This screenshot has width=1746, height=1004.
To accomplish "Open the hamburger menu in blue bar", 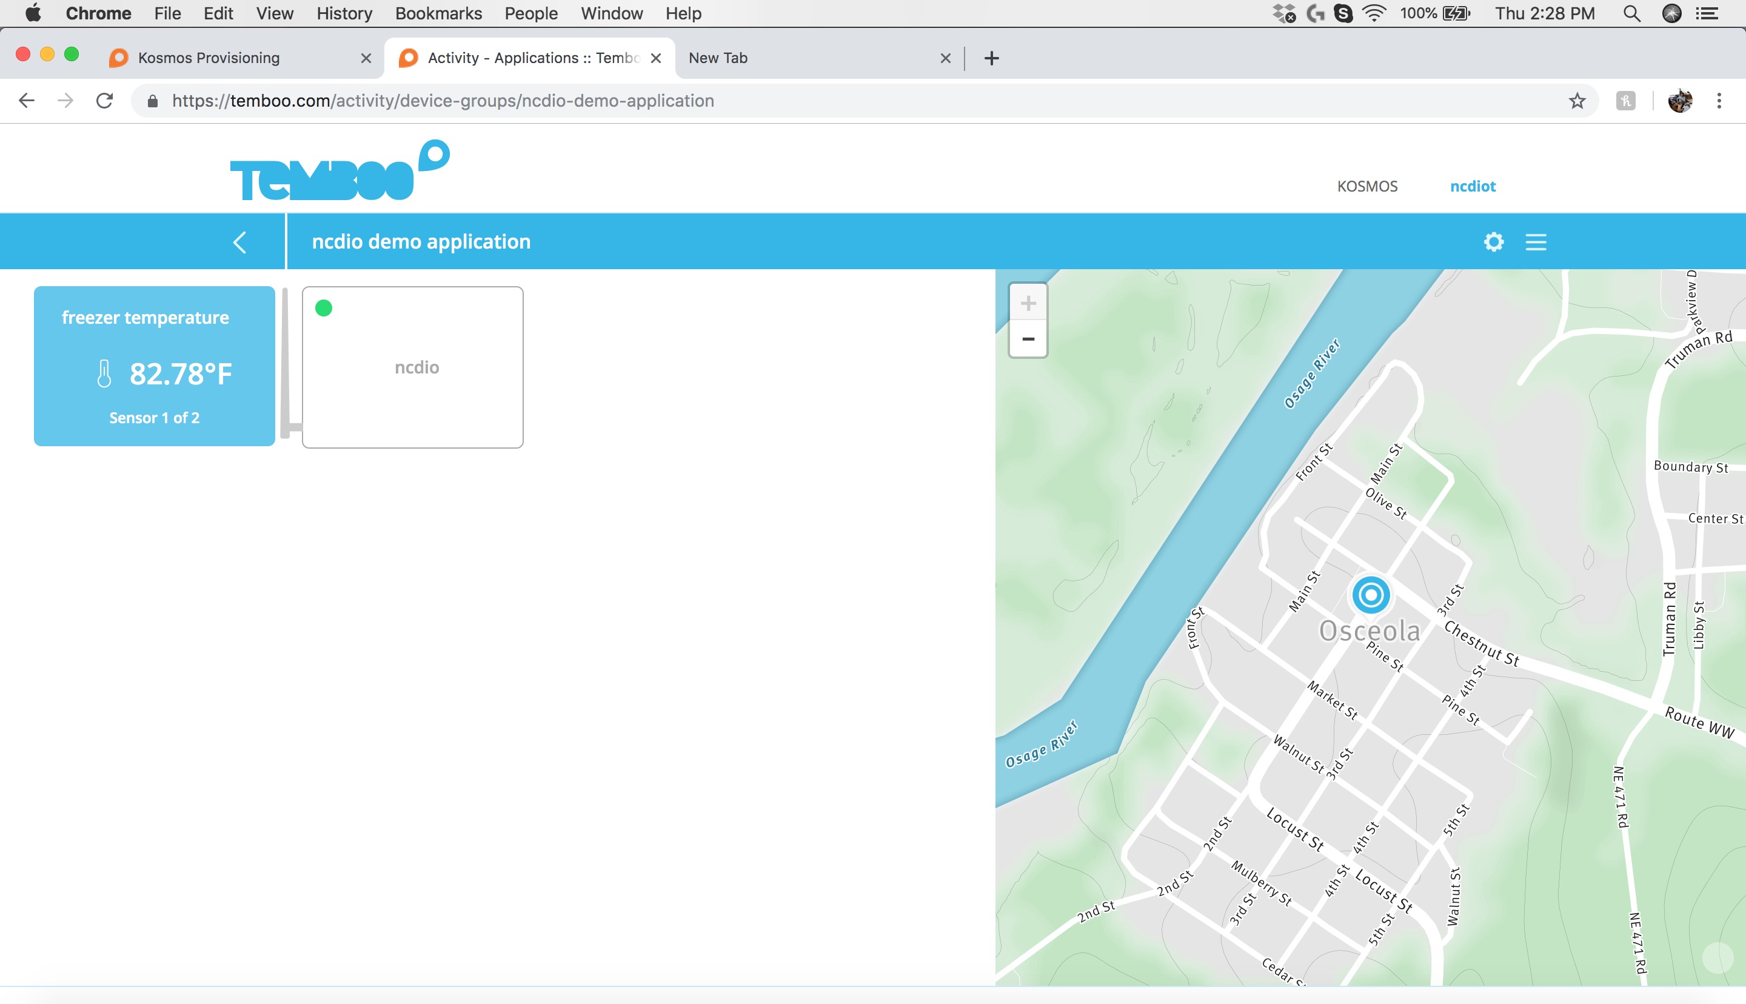I will [x=1536, y=242].
